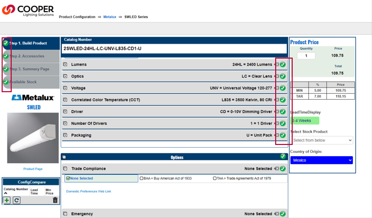This screenshot has width=372, height=218.
Task: Click the MIN percent value 5.00
Action: pyautogui.click(x=317, y=91)
